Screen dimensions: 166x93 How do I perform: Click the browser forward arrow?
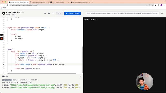click(5, 5)
